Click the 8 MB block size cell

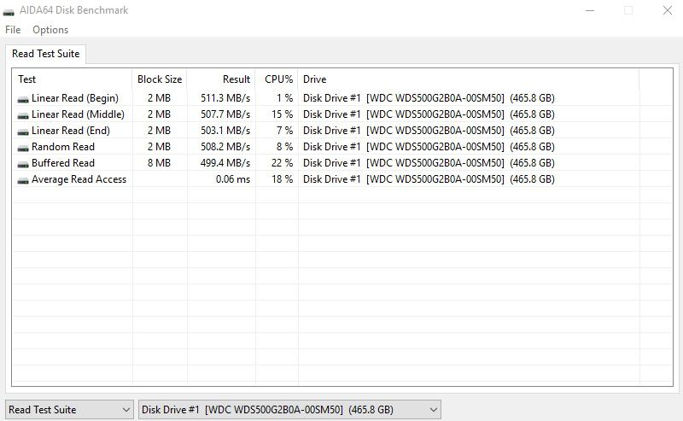159,162
